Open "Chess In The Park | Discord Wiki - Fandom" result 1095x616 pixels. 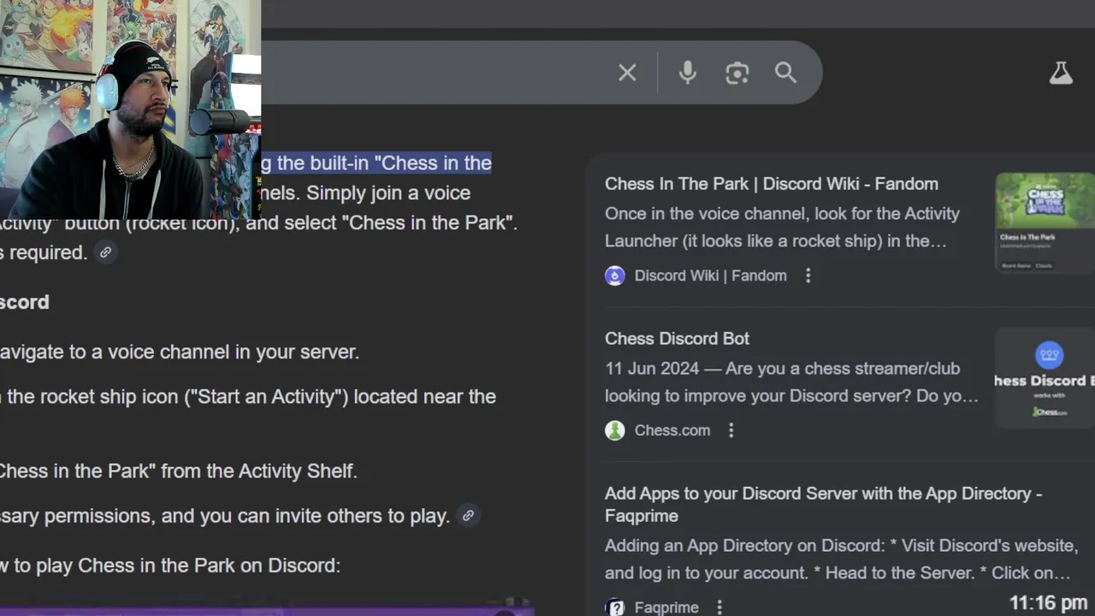pyautogui.click(x=772, y=184)
